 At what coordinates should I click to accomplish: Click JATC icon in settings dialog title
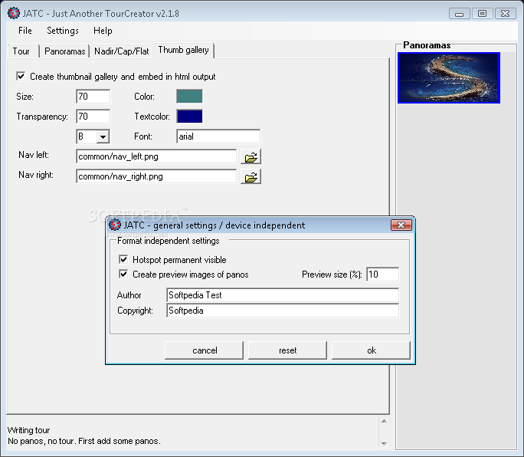115,225
